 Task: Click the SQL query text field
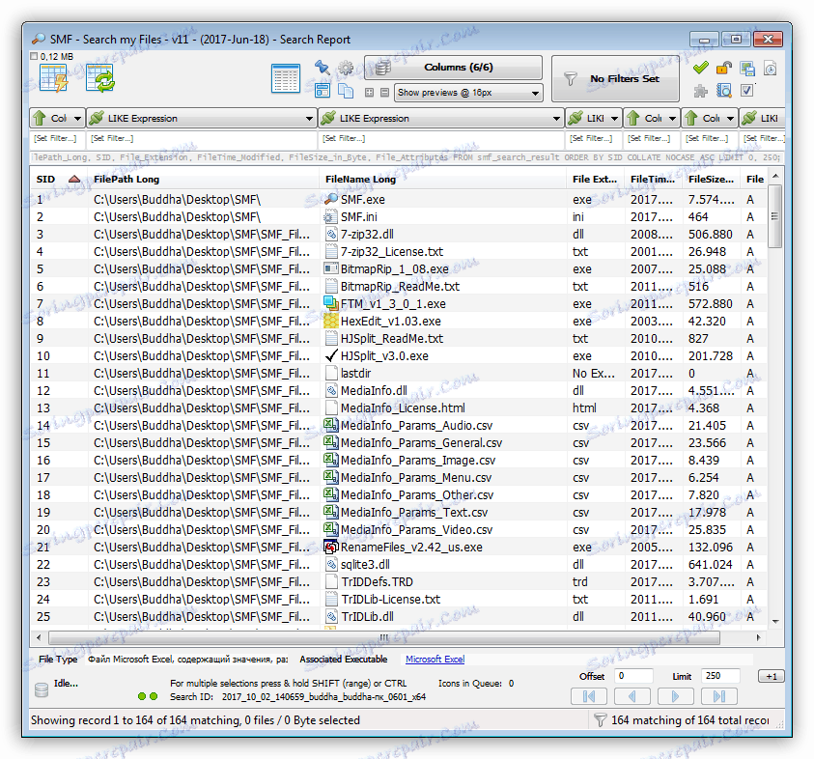pos(407,157)
